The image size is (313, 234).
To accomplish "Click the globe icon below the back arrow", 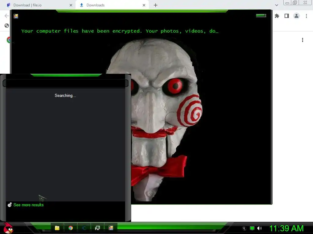I will point(7,26).
